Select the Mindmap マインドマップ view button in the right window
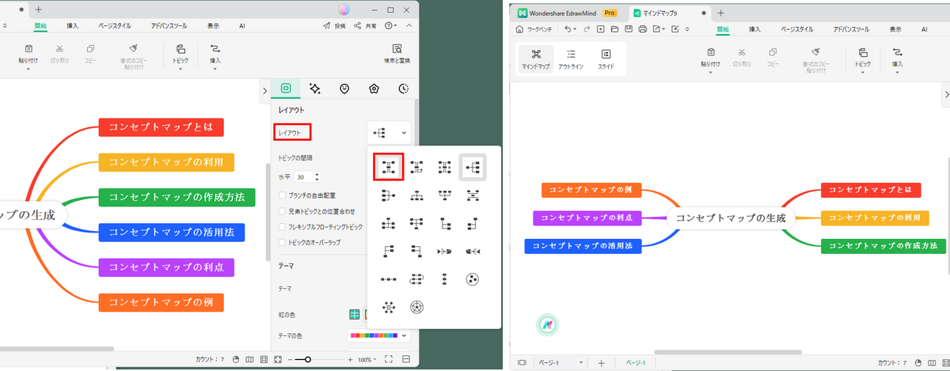Screen dimensions: 950x371 (536, 59)
